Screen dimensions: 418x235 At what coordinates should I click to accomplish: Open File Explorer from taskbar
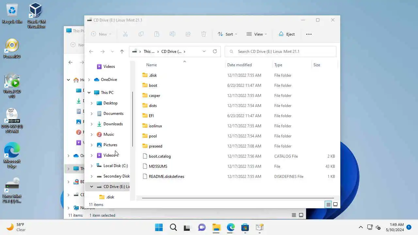(216, 227)
